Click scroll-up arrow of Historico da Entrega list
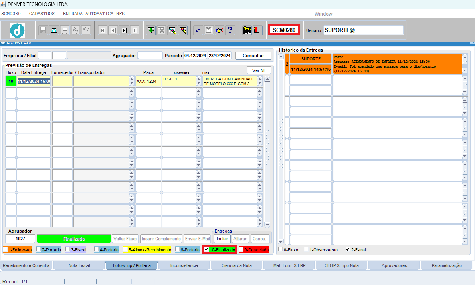This screenshot has width=475, height=285. click(281, 56)
